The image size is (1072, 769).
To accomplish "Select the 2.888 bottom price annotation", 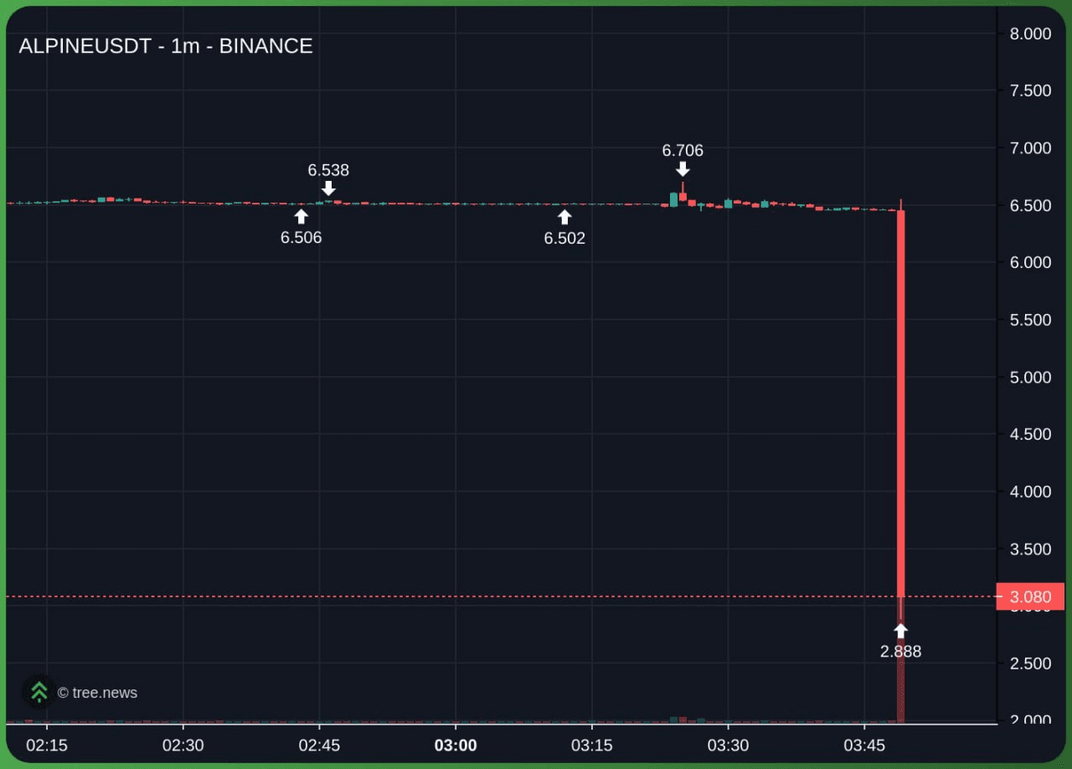I will coord(900,652).
